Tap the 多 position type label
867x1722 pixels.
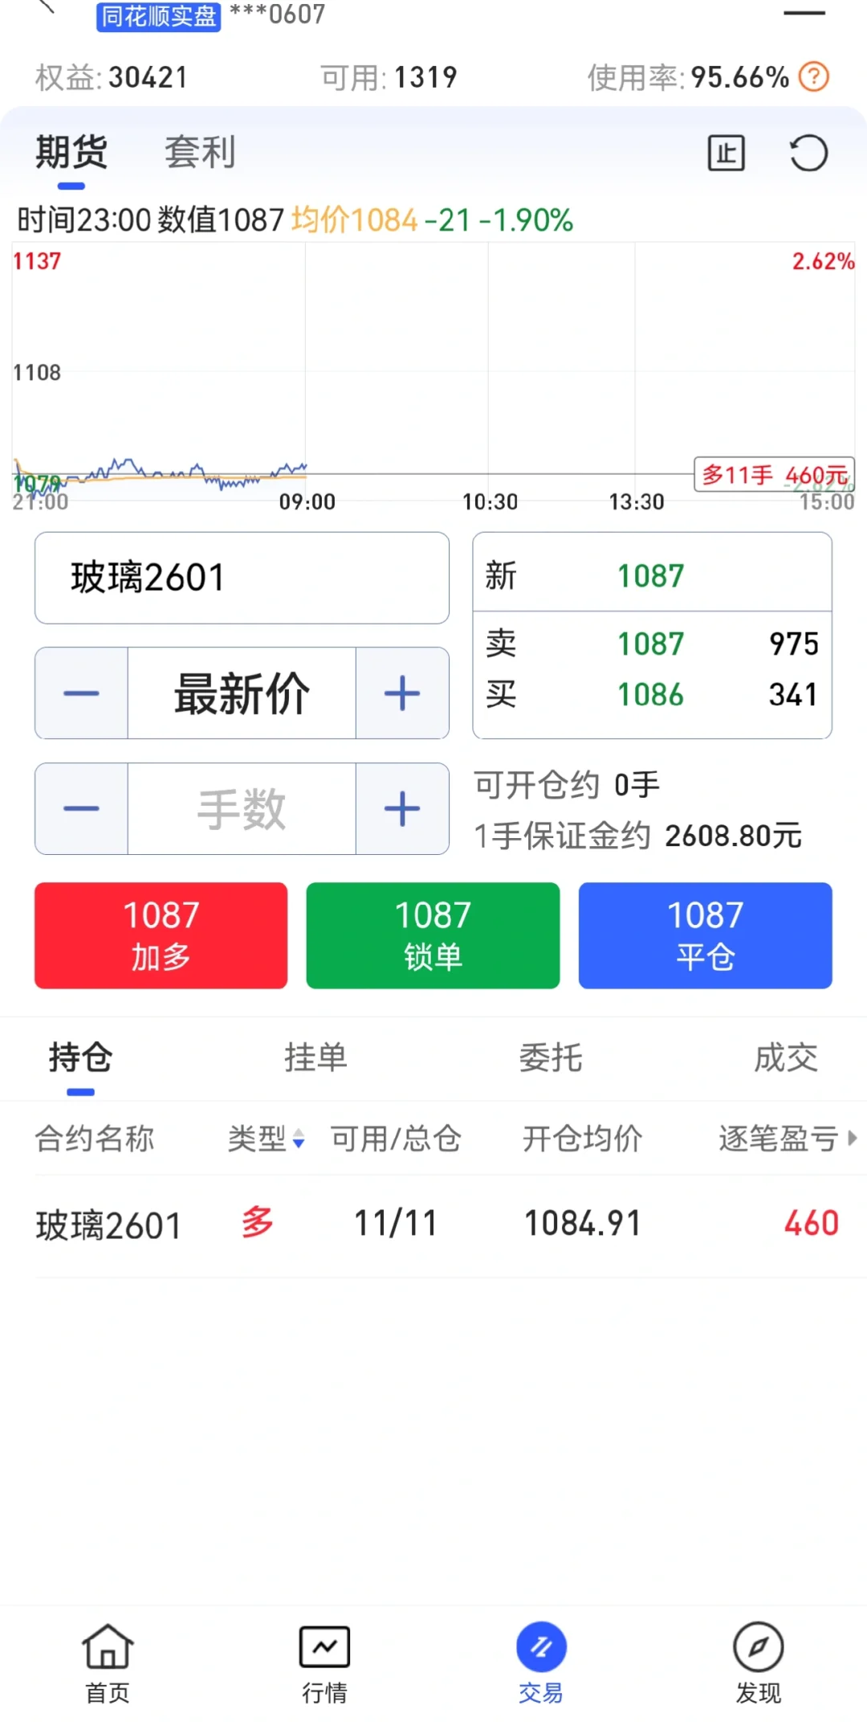click(258, 1223)
